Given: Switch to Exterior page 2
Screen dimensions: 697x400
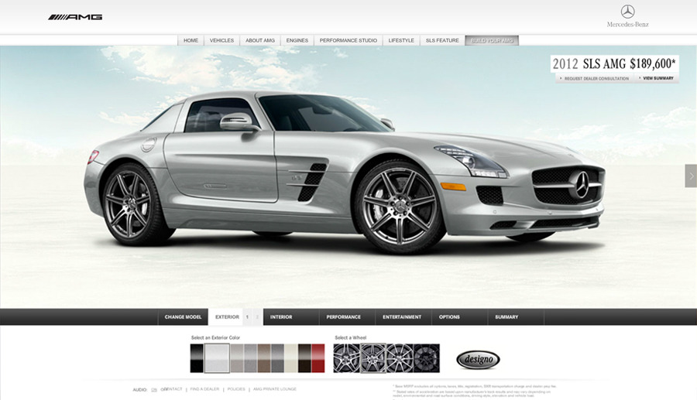Looking at the screenshot, I should tap(257, 317).
